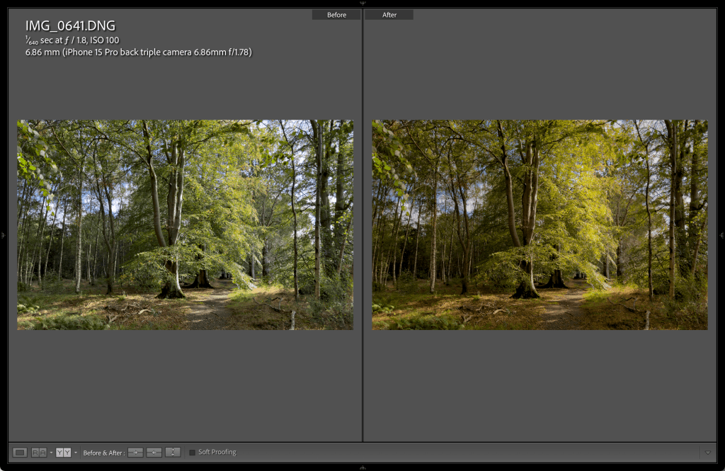
Task: Click the Soft Proofing label text
Action: (x=217, y=452)
